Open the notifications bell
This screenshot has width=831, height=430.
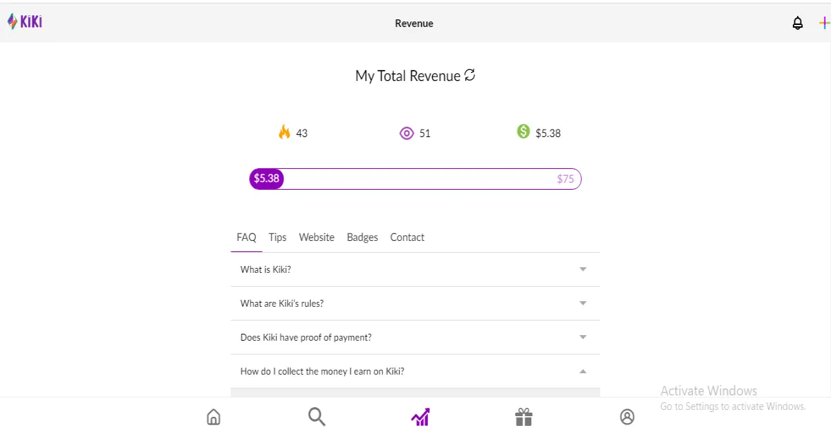tap(798, 23)
